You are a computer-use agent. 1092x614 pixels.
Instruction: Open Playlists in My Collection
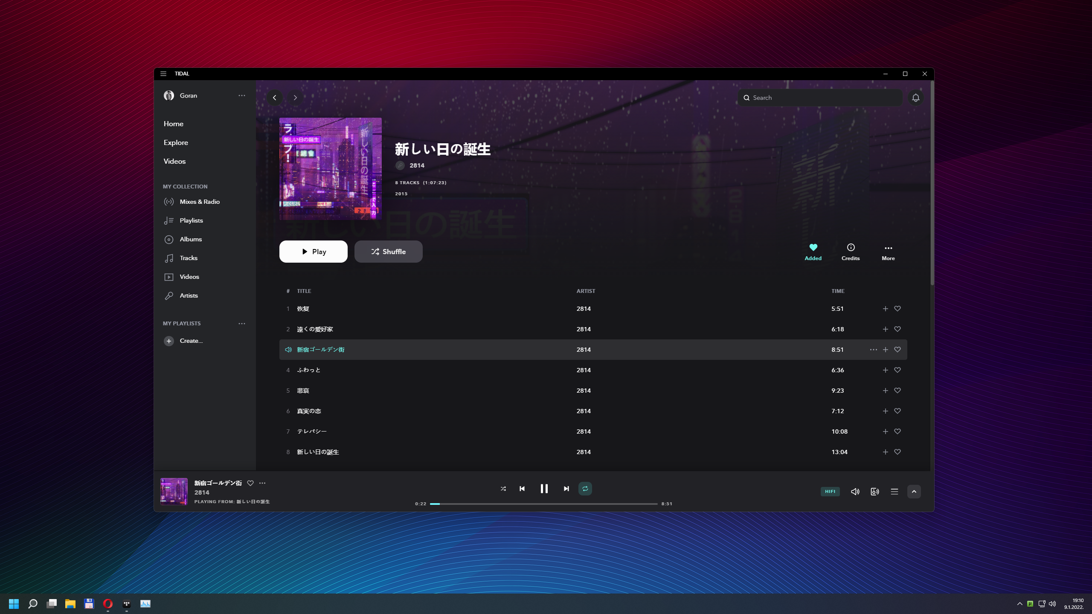191,220
